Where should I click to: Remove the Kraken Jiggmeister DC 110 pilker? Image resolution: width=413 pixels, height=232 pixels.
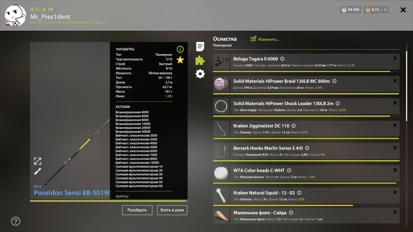395,125
